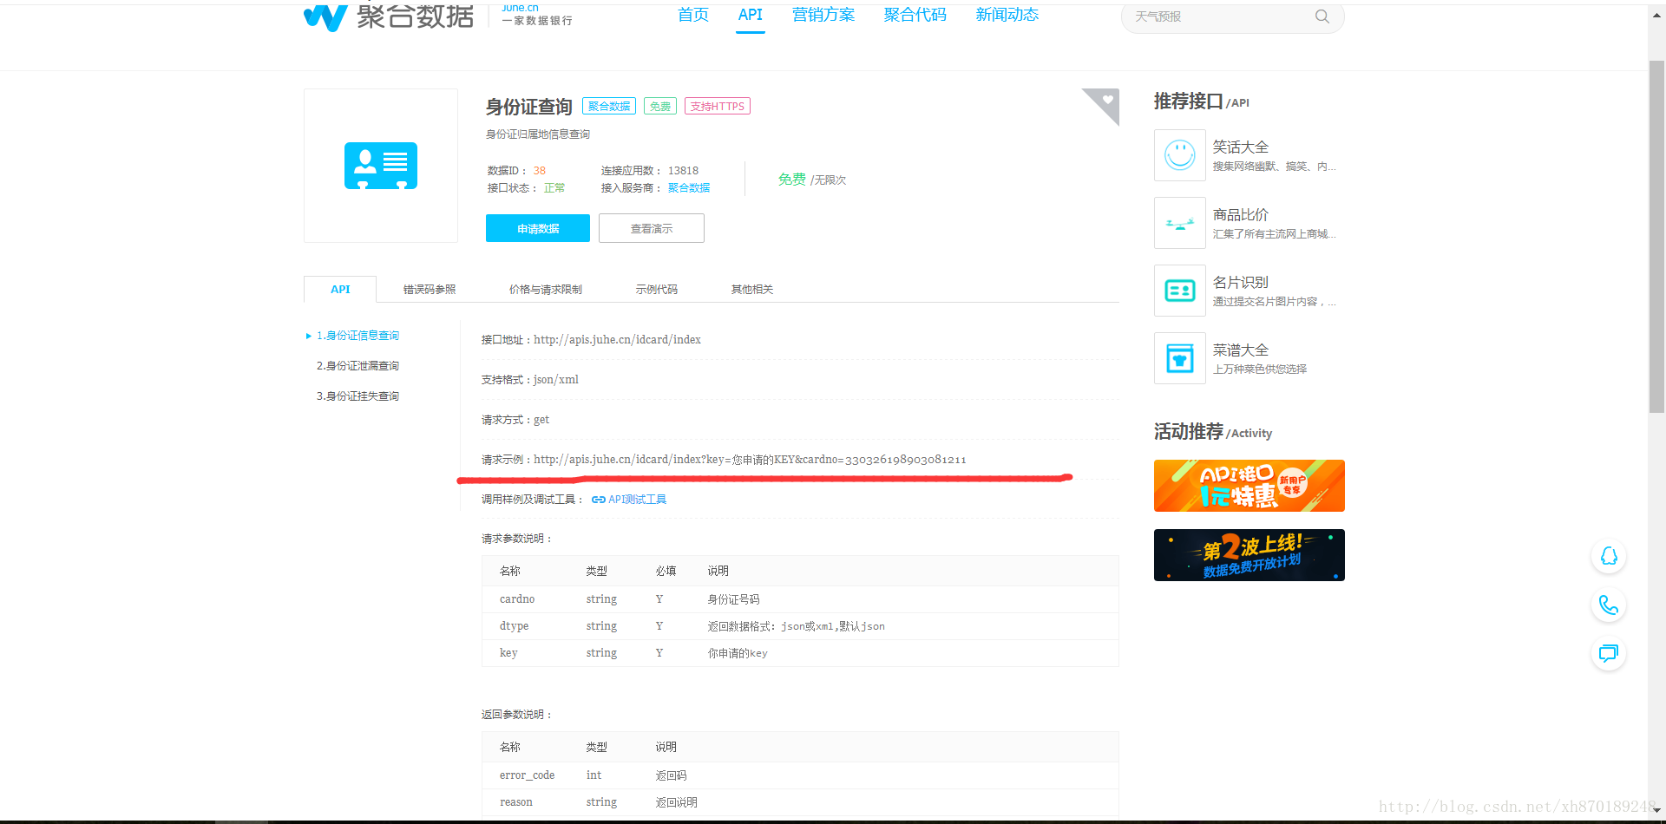Click the 聚合数据 provider link
Screen dimensions: 1666x824
coord(689,187)
